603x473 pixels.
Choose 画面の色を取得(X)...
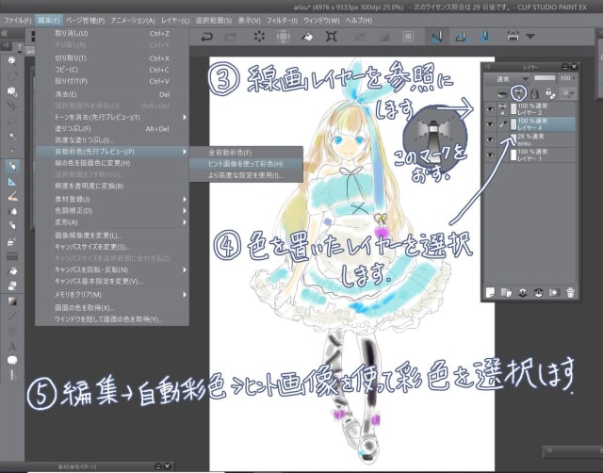click(112, 308)
